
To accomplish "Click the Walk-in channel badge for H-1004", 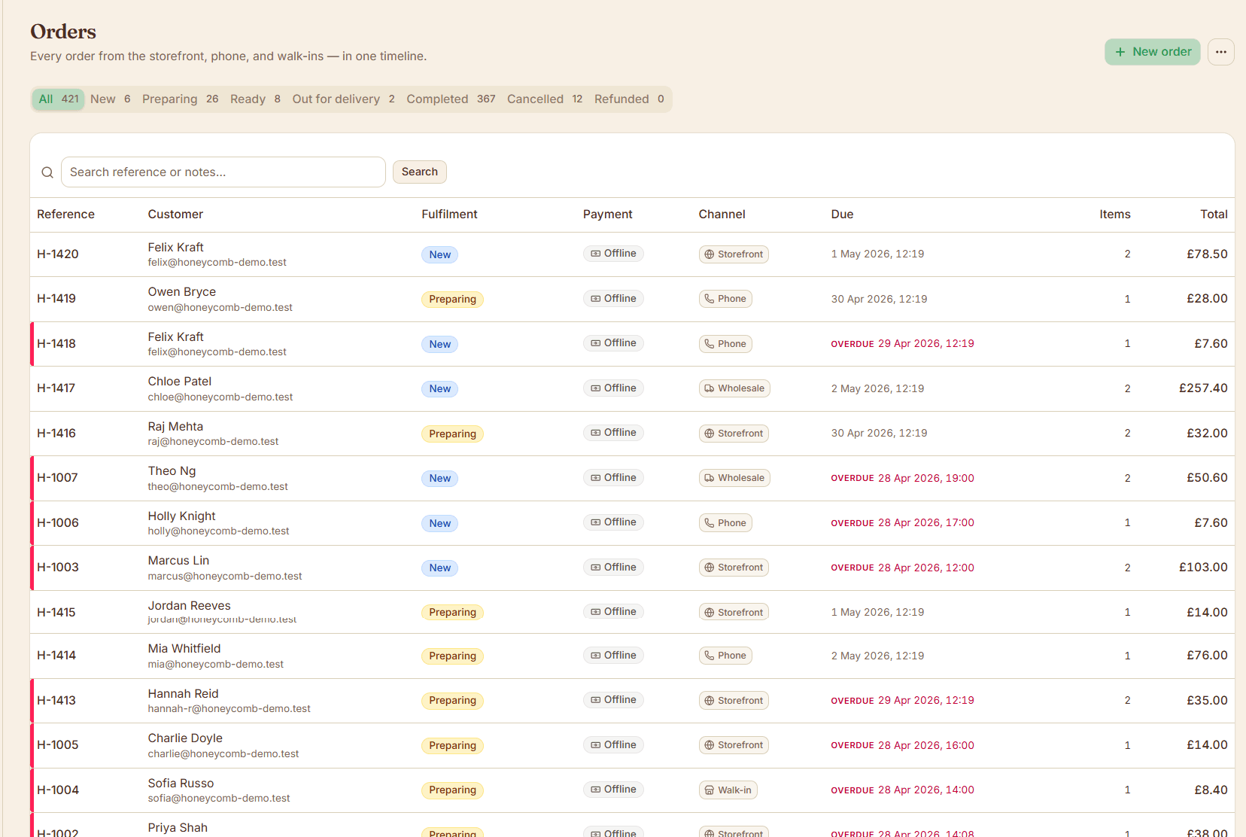I will pyautogui.click(x=728, y=790).
